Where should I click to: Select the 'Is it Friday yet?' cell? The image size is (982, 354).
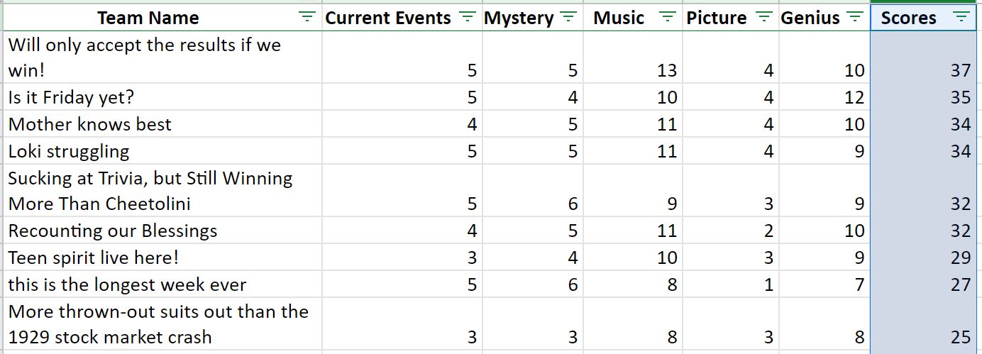click(x=162, y=97)
